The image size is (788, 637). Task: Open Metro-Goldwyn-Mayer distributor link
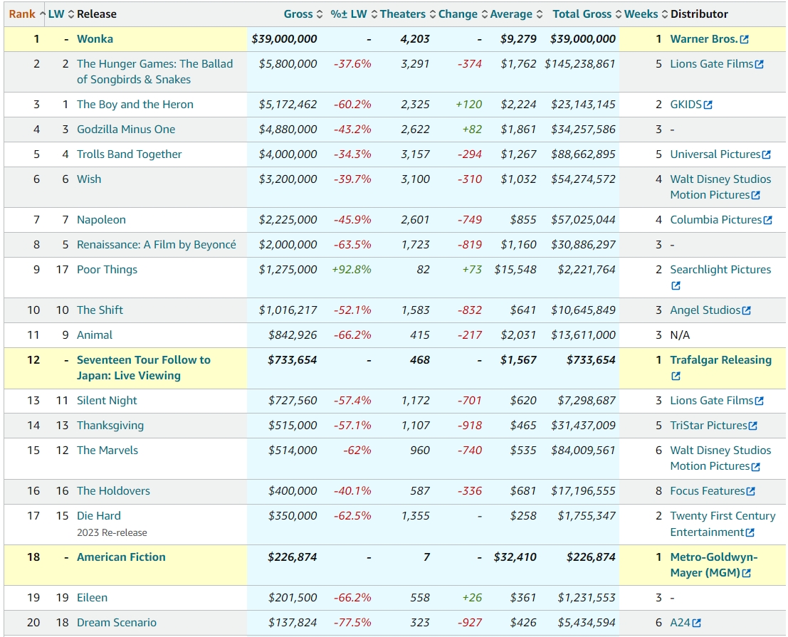(714, 565)
